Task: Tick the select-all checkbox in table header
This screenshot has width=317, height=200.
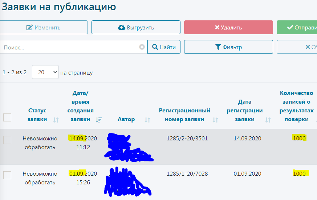Action: point(7,117)
